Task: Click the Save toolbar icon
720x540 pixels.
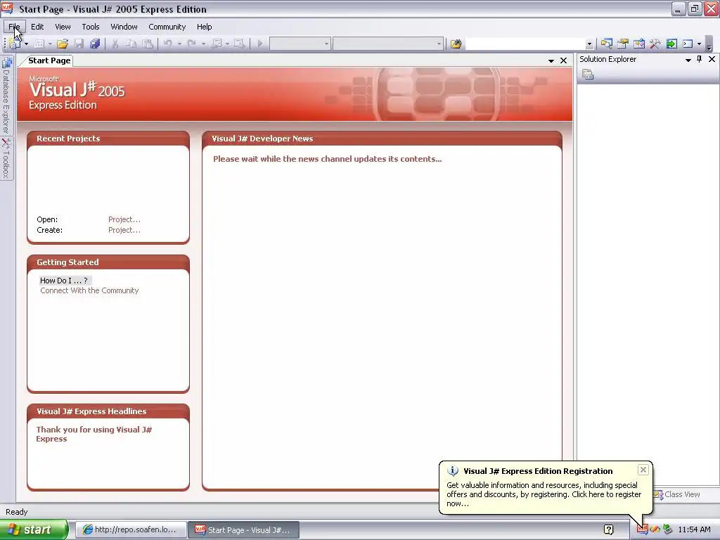Action: pyautogui.click(x=79, y=44)
